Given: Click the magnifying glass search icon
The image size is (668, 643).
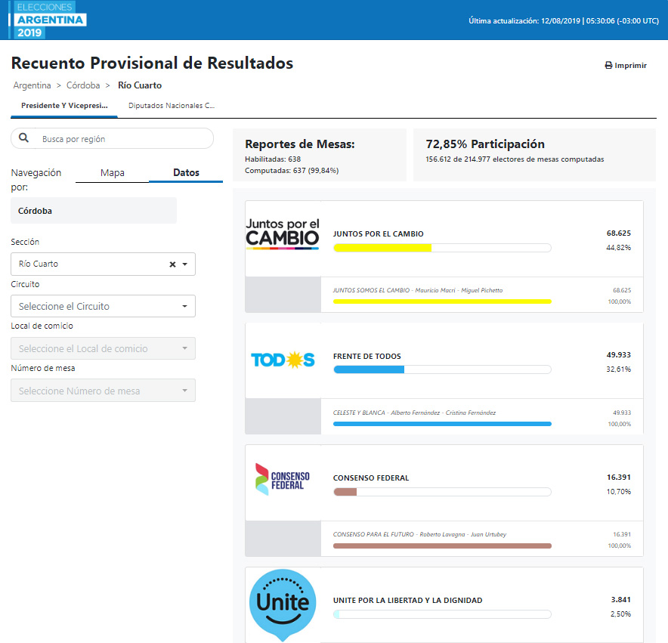Looking at the screenshot, I should coord(24,138).
